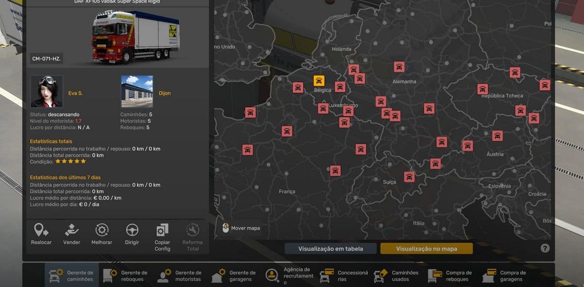Image resolution: width=584 pixels, height=287 pixels.
Task: Click Eva S. driver portrait
Action: 47,91
